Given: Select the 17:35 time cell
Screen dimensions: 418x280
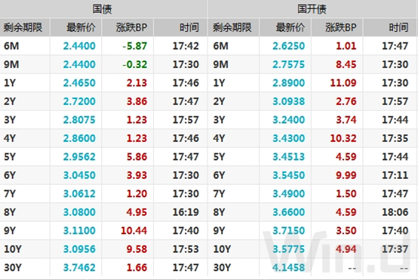Looking at the screenshot, I should click(x=395, y=138).
